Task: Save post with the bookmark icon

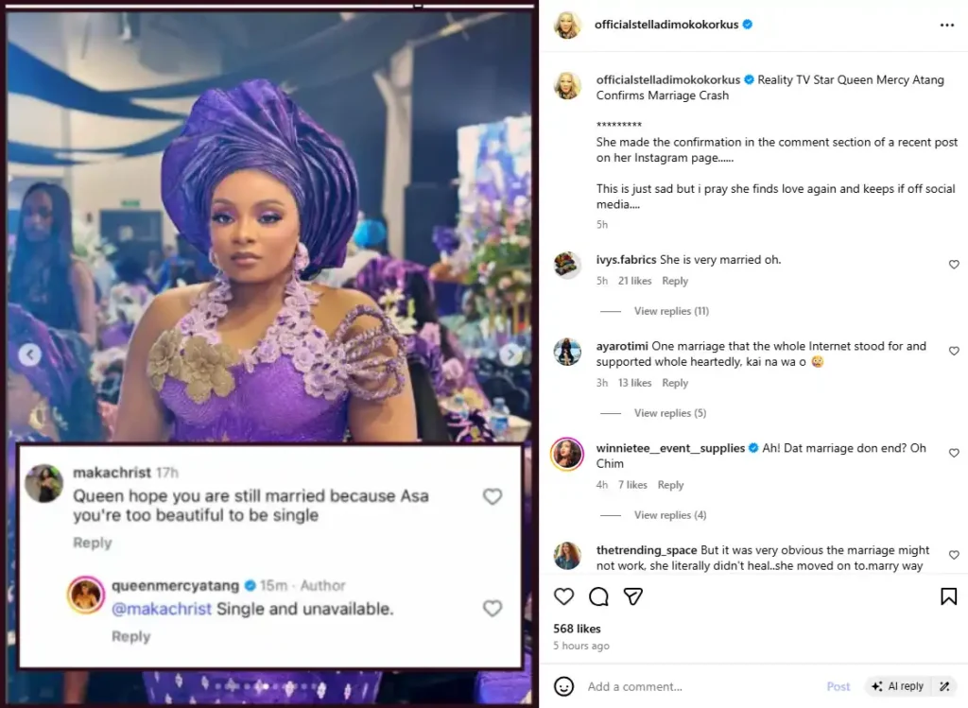Action: (x=948, y=596)
